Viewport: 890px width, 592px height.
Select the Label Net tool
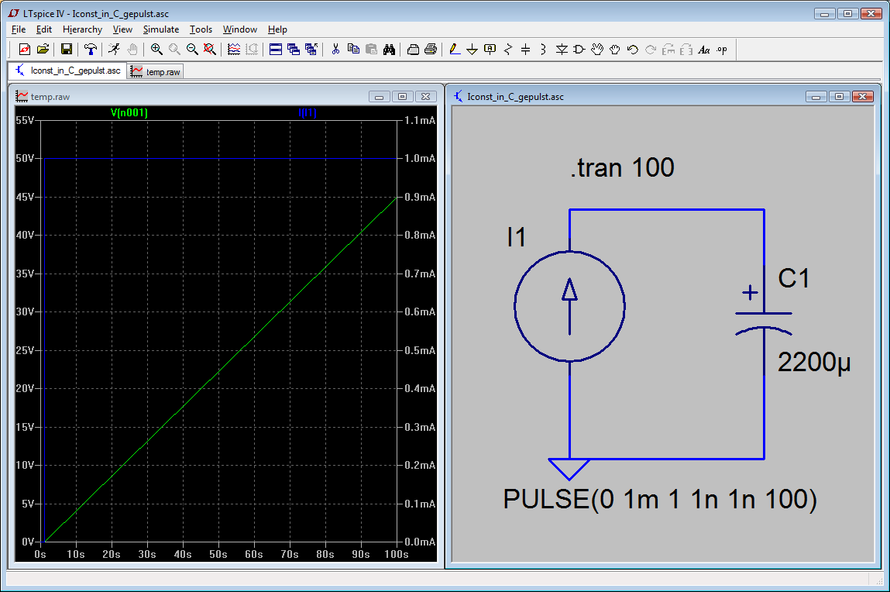(x=490, y=50)
